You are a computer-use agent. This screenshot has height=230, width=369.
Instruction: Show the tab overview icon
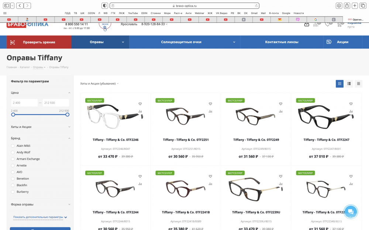(363, 6)
